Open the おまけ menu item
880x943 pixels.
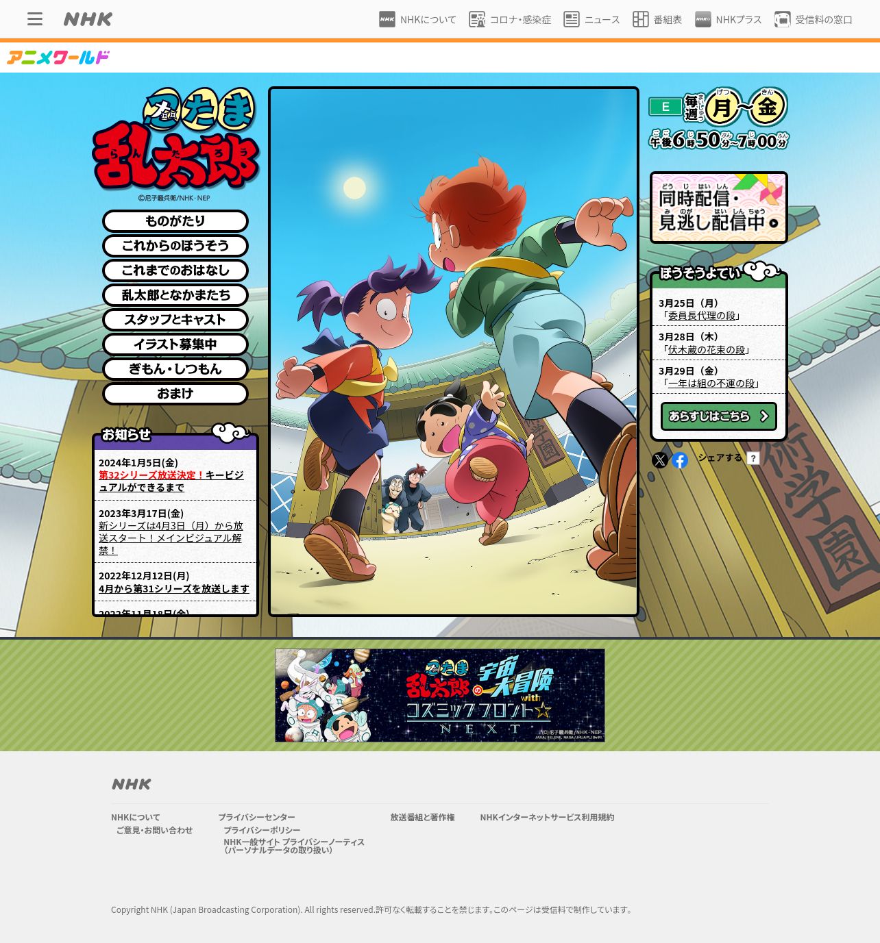click(175, 394)
